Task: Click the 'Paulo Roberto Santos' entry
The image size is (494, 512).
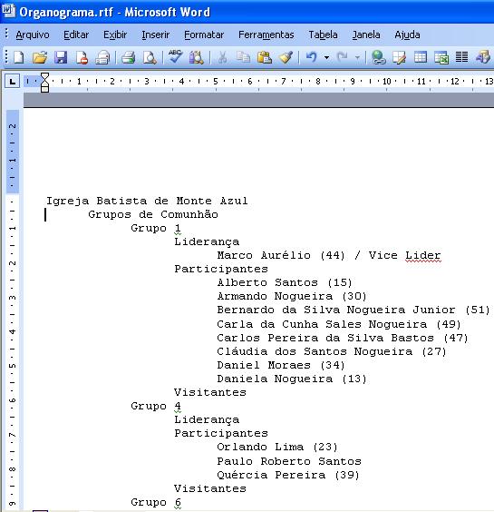Action: (x=289, y=461)
